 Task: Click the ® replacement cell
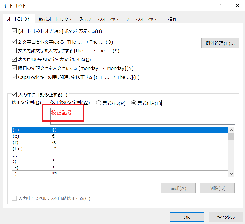139,142
